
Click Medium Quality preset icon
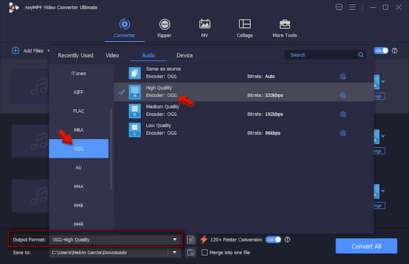[x=135, y=111]
